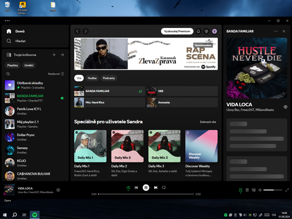The image size is (292, 219).
Task: Open Daily Mix 1 card
Action: coord(91,154)
